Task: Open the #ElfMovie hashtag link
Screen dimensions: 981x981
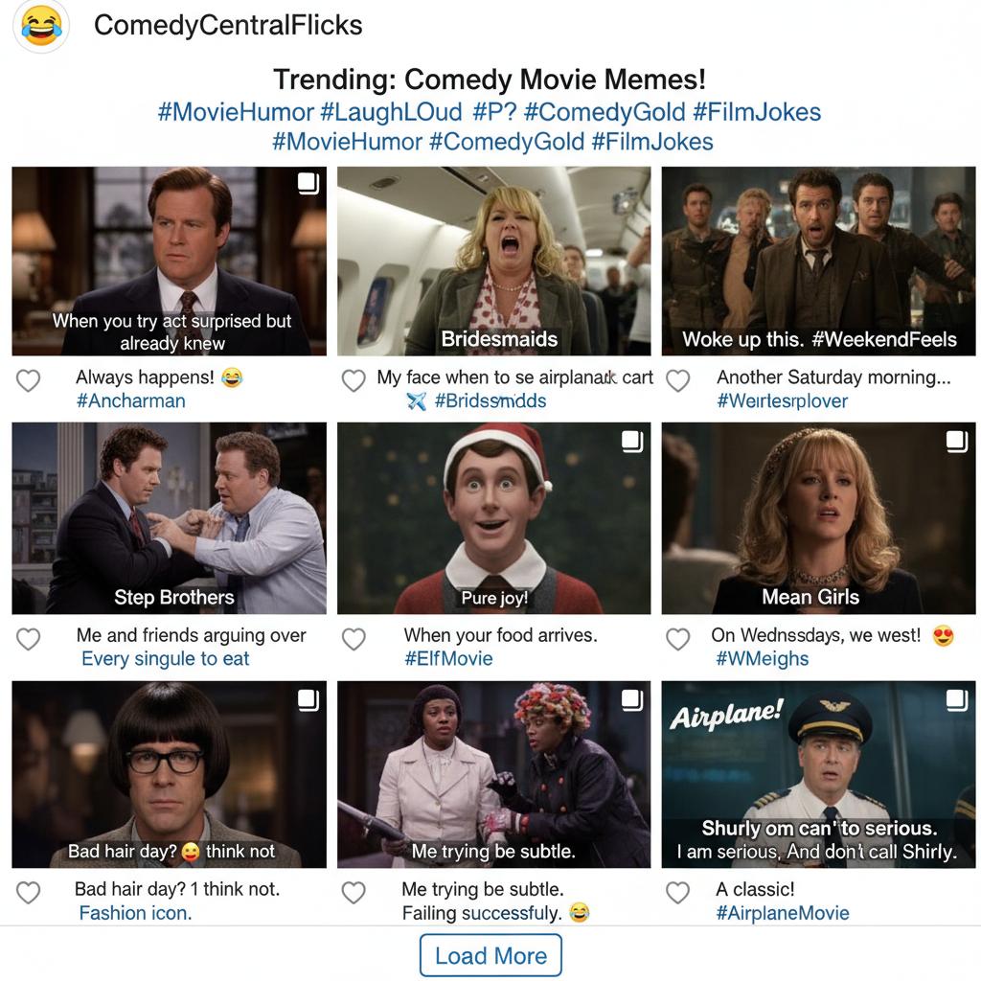Action: pyautogui.click(x=448, y=659)
